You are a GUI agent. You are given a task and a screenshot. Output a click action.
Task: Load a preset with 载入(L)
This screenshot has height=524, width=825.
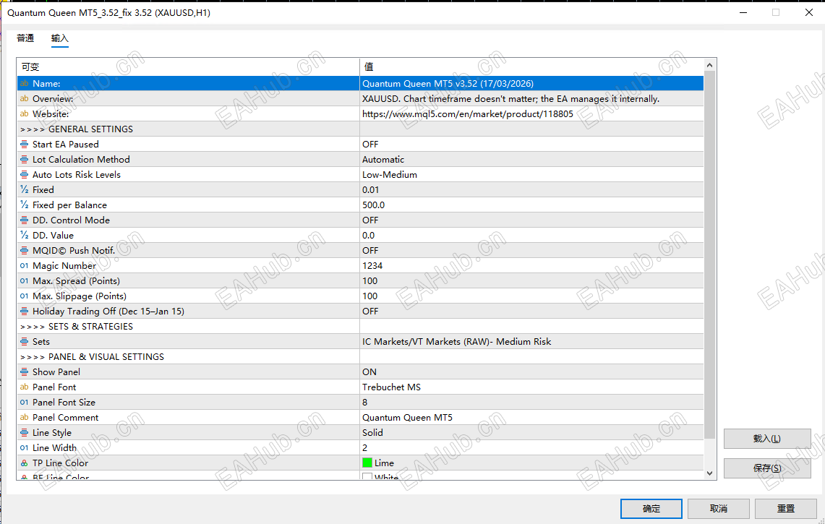pos(767,439)
